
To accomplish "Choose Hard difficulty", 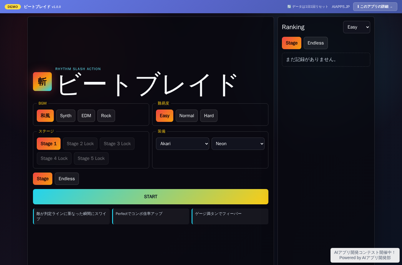I will coord(209,116).
